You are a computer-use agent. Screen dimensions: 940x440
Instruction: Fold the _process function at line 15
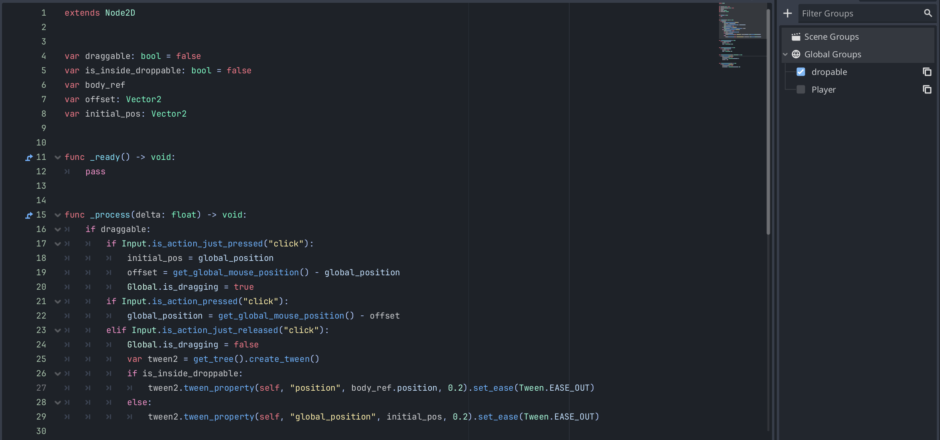(x=58, y=215)
